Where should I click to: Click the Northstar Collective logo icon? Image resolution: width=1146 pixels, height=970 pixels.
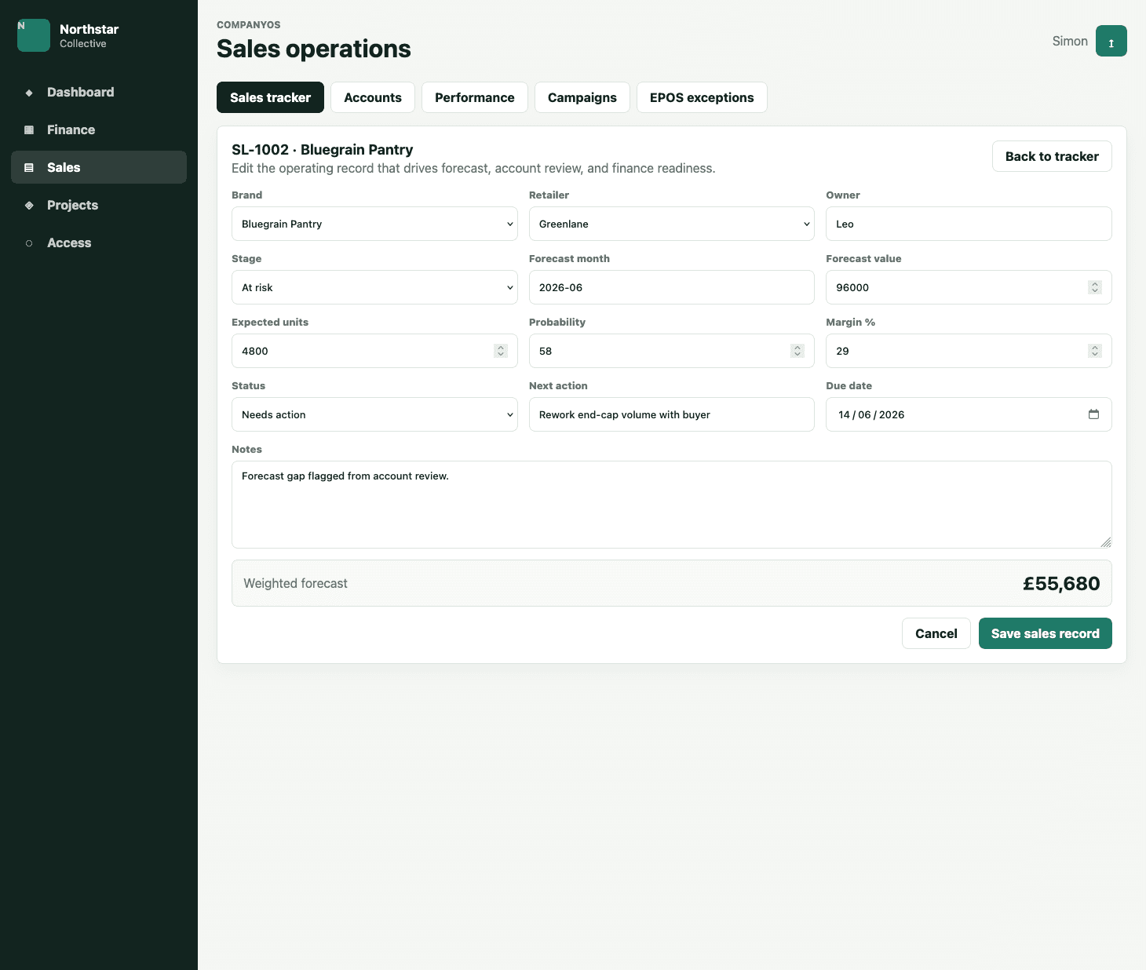[x=34, y=35]
